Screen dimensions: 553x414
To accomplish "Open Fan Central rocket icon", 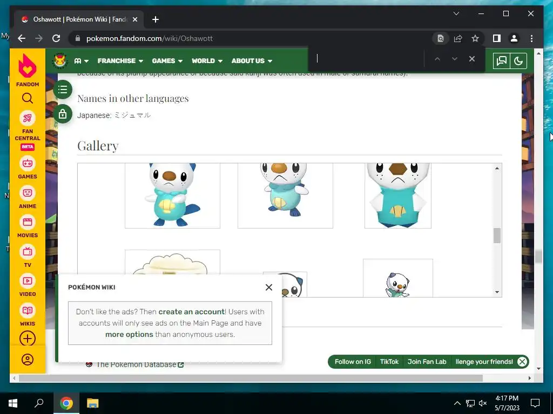I will click(28, 118).
